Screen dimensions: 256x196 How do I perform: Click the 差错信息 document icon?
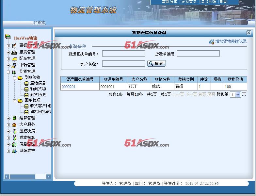point(26,84)
